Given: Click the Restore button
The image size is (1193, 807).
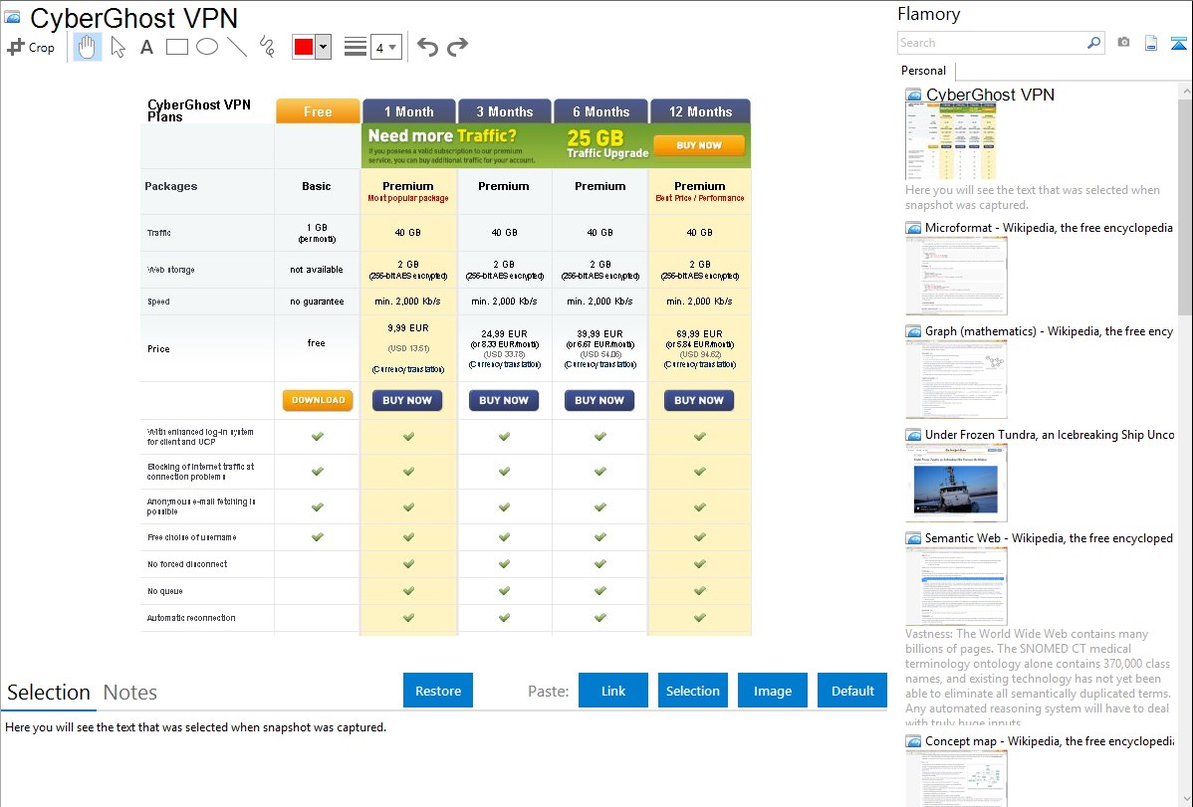Looking at the screenshot, I should pos(438,691).
